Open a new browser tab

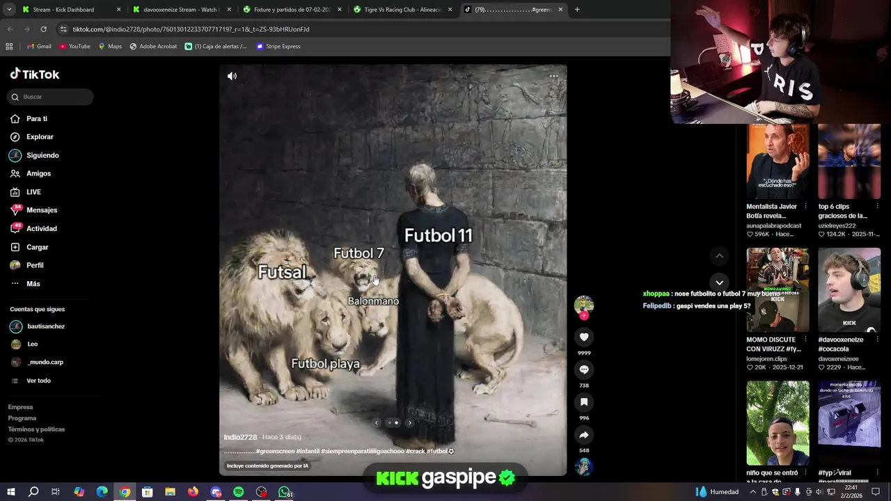577,10
